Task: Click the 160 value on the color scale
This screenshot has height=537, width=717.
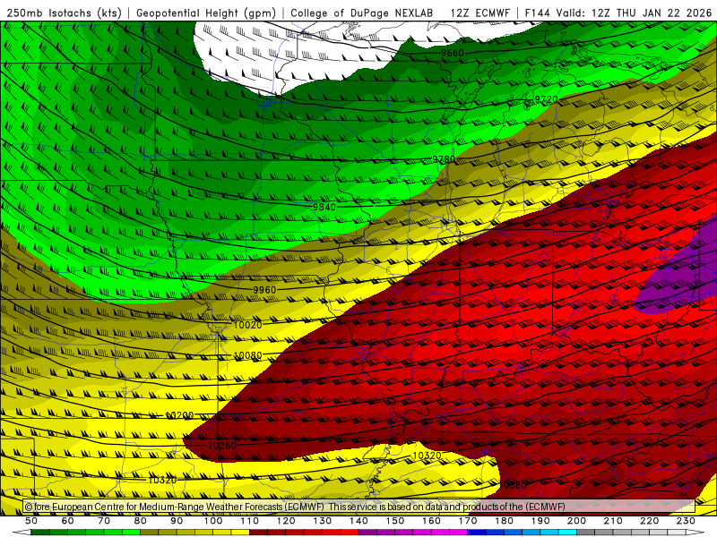Action: [x=431, y=521]
